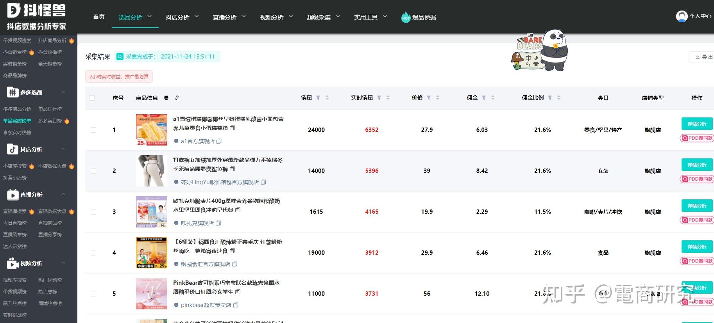Open 带货视频搜索 in sidebar
The width and height of the screenshot is (714, 323).
click(17, 41)
